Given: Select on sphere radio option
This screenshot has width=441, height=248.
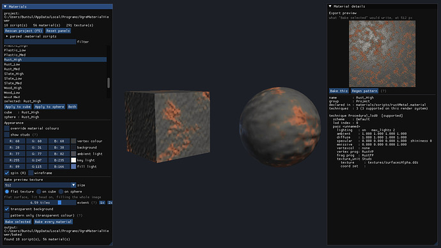Looking at the screenshot, I should coord(61,192).
